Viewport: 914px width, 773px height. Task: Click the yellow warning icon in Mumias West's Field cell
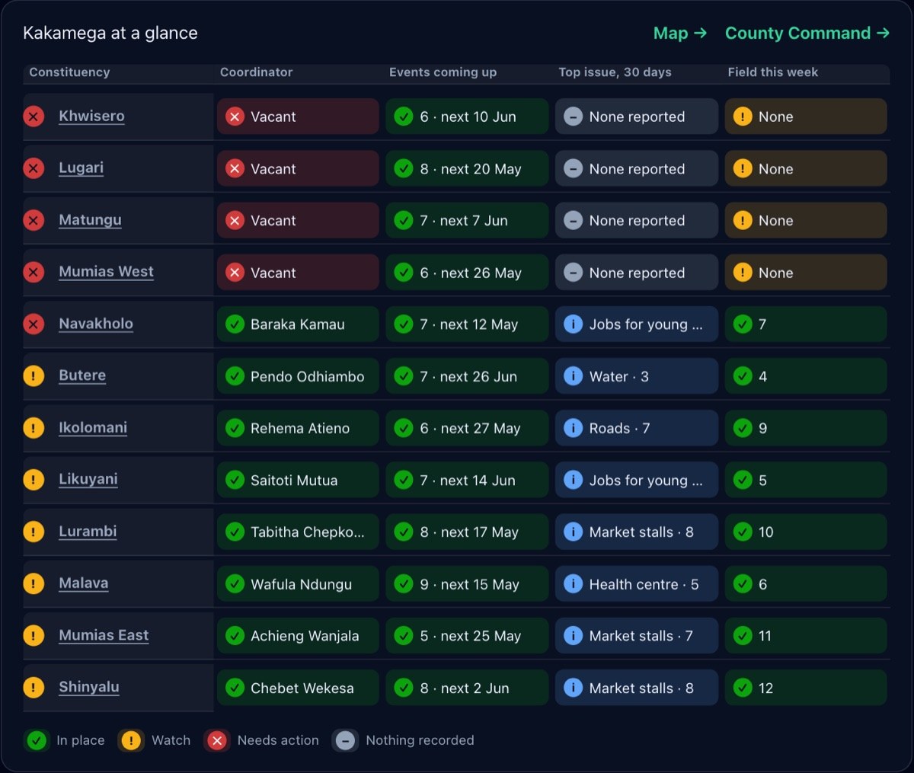pyautogui.click(x=743, y=273)
